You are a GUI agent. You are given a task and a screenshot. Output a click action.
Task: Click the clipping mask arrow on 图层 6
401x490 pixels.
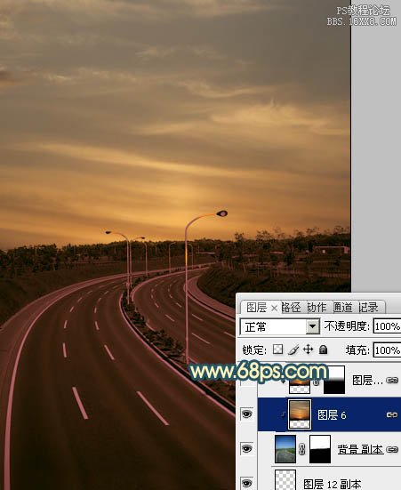click(283, 414)
